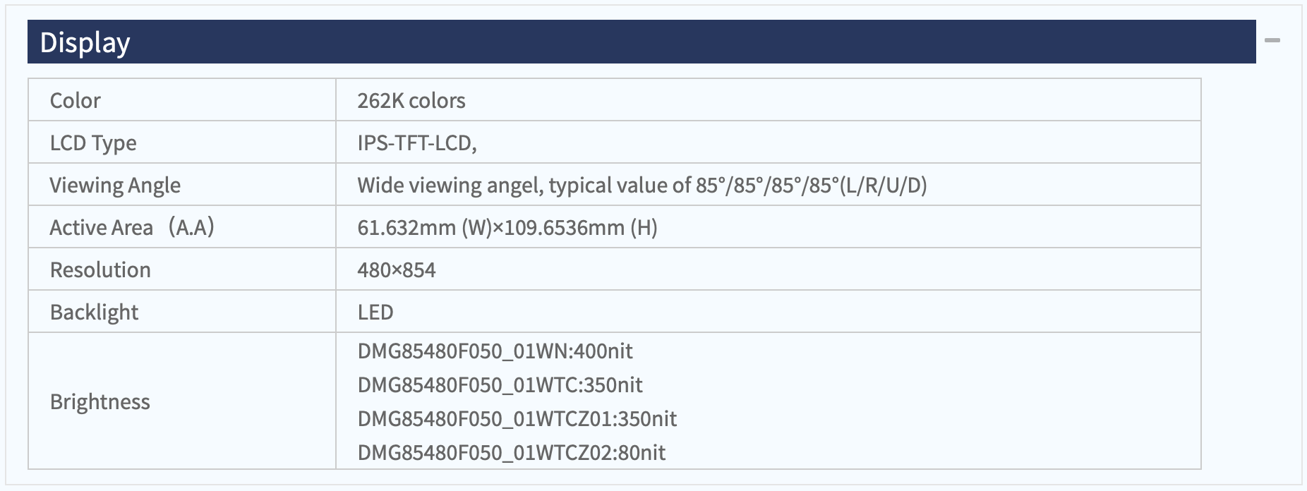This screenshot has width=1307, height=491.
Task: Select the Backlight row label
Action: tap(94, 312)
